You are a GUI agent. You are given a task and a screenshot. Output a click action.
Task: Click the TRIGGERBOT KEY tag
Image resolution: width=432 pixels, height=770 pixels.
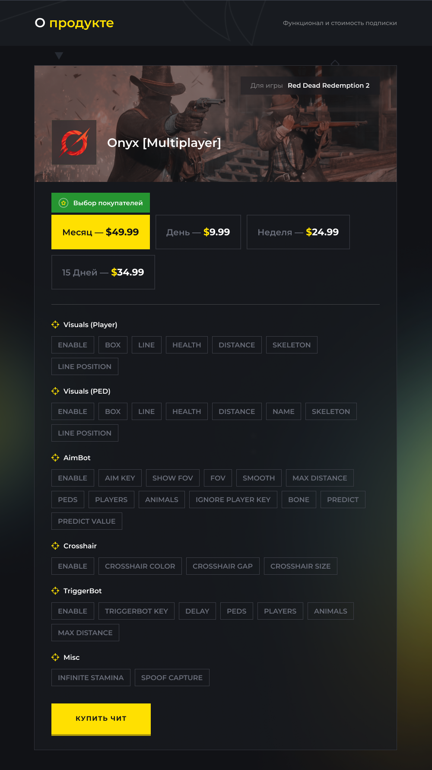pos(137,611)
